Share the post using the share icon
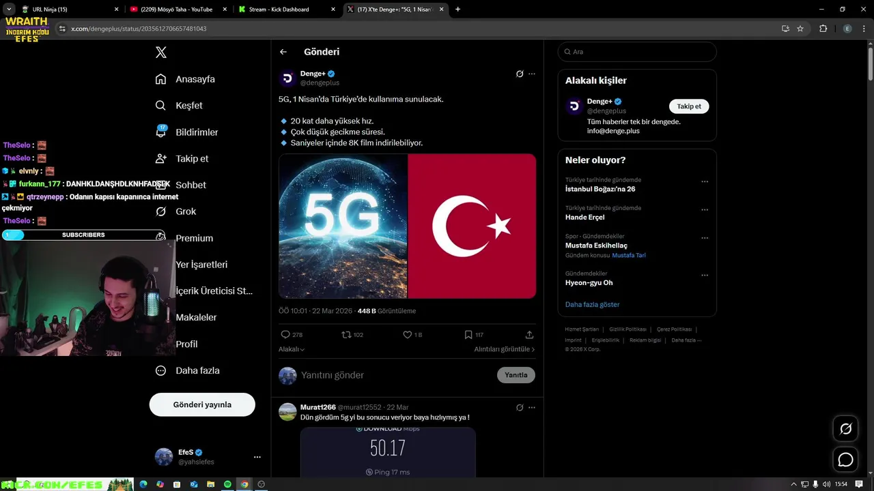The width and height of the screenshot is (874, 491). pos(529,335)
